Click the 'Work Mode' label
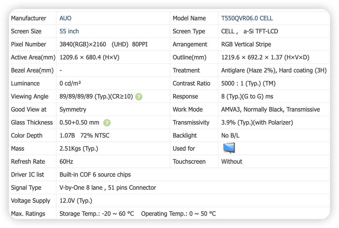Viewport: 339px width, 228px height. [188, 109]
